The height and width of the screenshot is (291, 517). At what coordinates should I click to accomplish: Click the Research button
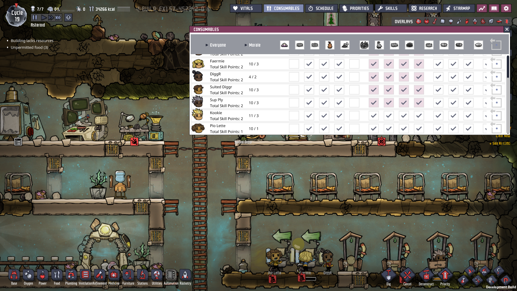pos(425,8)
